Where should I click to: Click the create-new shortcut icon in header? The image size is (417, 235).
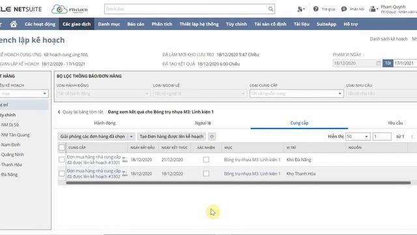click(301, 9)
